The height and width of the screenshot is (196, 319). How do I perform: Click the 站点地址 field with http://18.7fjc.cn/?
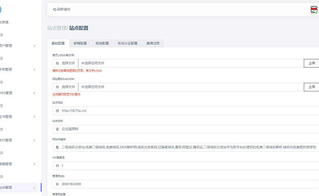coord(186,111)
